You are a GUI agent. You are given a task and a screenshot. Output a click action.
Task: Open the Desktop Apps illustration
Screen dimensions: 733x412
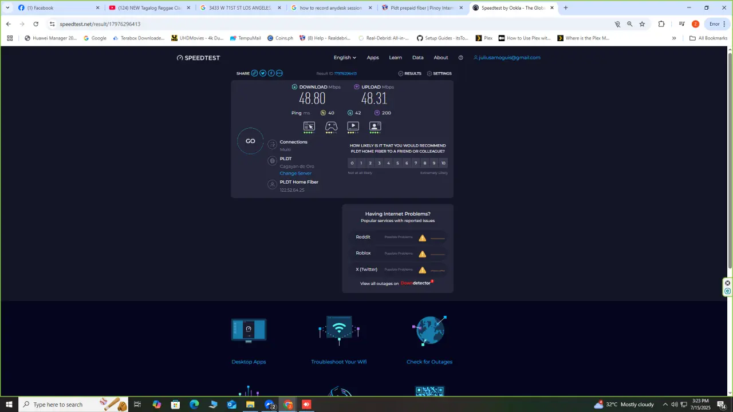pos(249,330)
